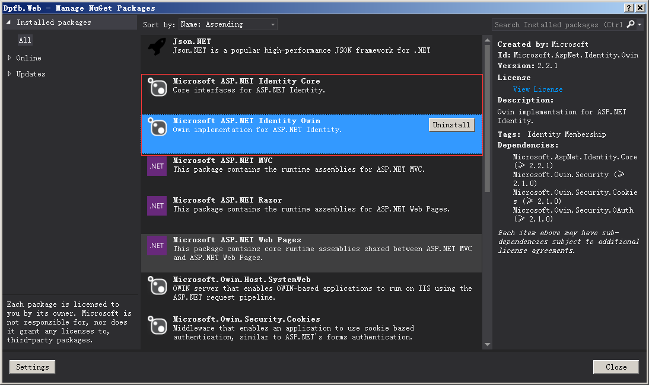The height and width of the screenshot is (385, 649).
Task: Click the Search Installed packages field
Action: click(559, 25)
